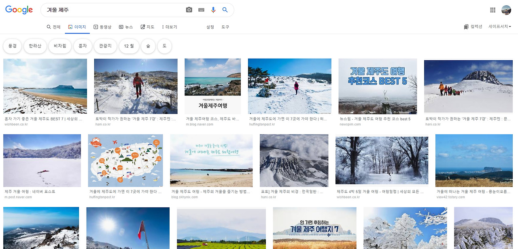Open the 설정 link
Screen dimensions: 518x249
[210, 27]
